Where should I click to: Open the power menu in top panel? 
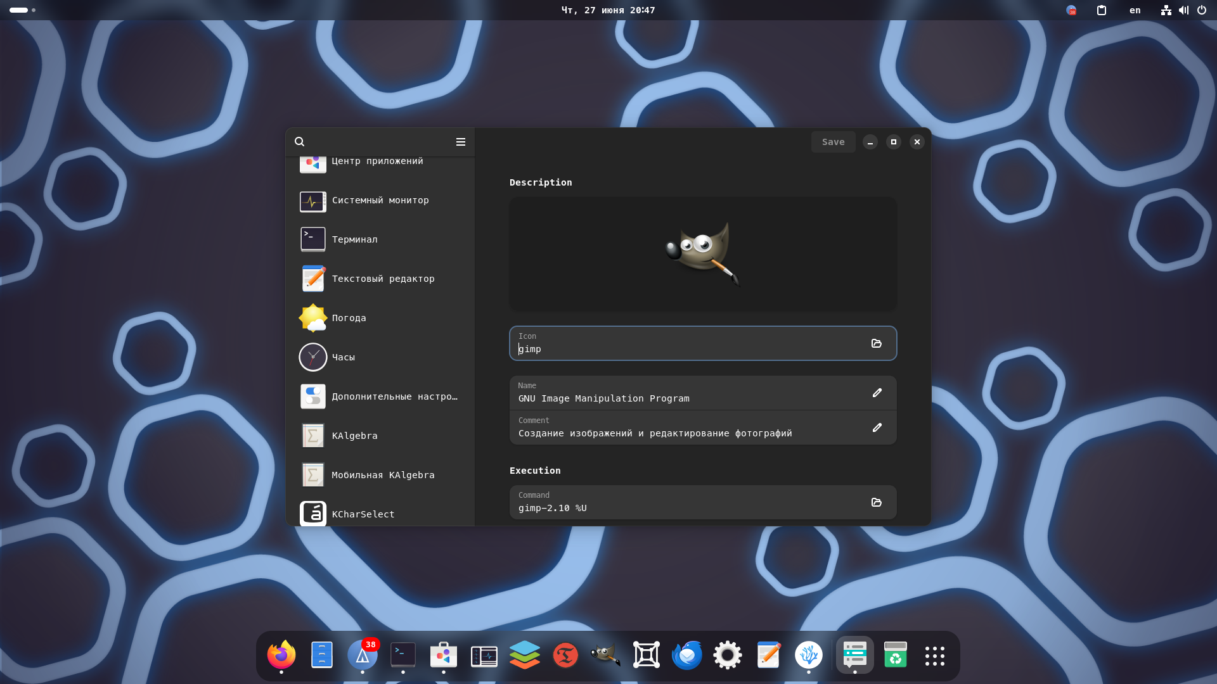tap(1202, 10)
